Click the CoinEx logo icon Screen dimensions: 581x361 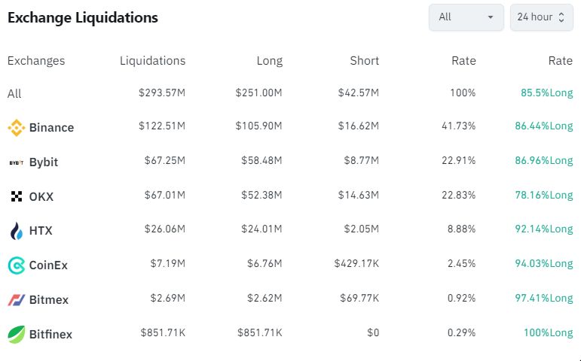tap(17, 265)
